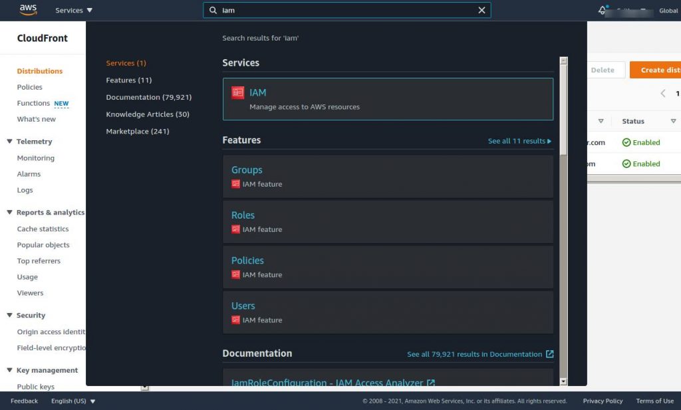Image resolution: width=681 pixels, height=410 pixels.
Task: Click the search magnifier icon
Action: [x=213, y=11]
